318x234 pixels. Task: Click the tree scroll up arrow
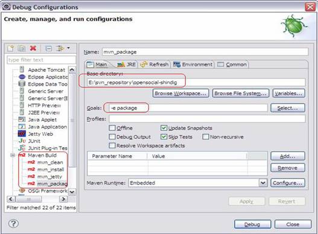[x=72, y=70]
